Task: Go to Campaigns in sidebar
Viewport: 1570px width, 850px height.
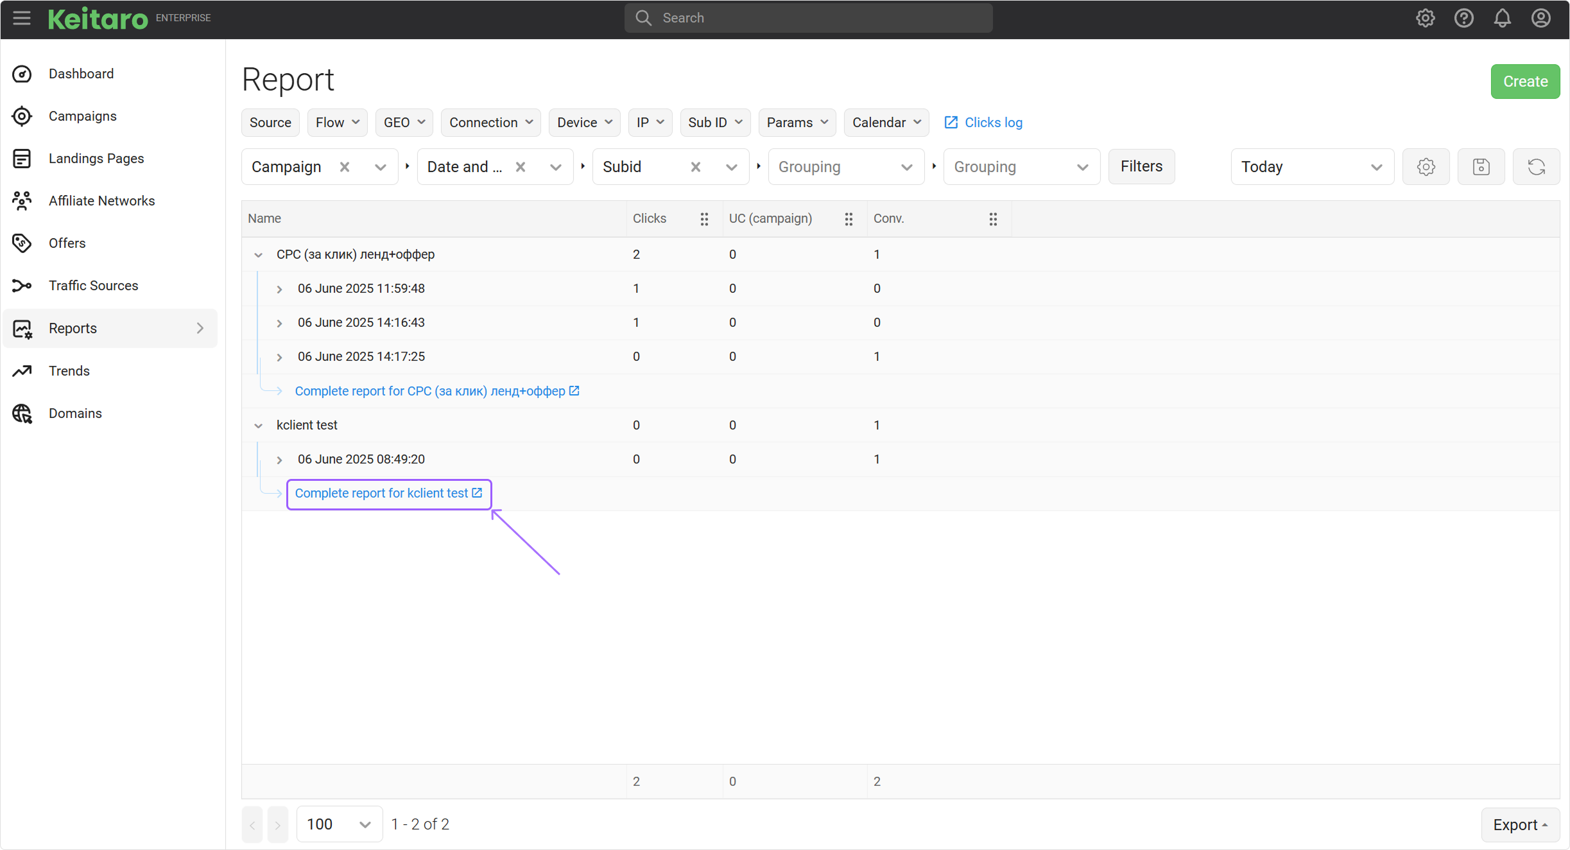Action: [x=83, y=116]
